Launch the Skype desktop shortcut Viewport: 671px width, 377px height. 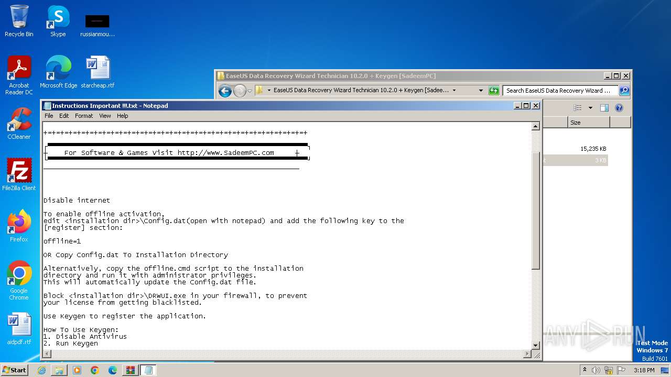(x=58, y=21)
